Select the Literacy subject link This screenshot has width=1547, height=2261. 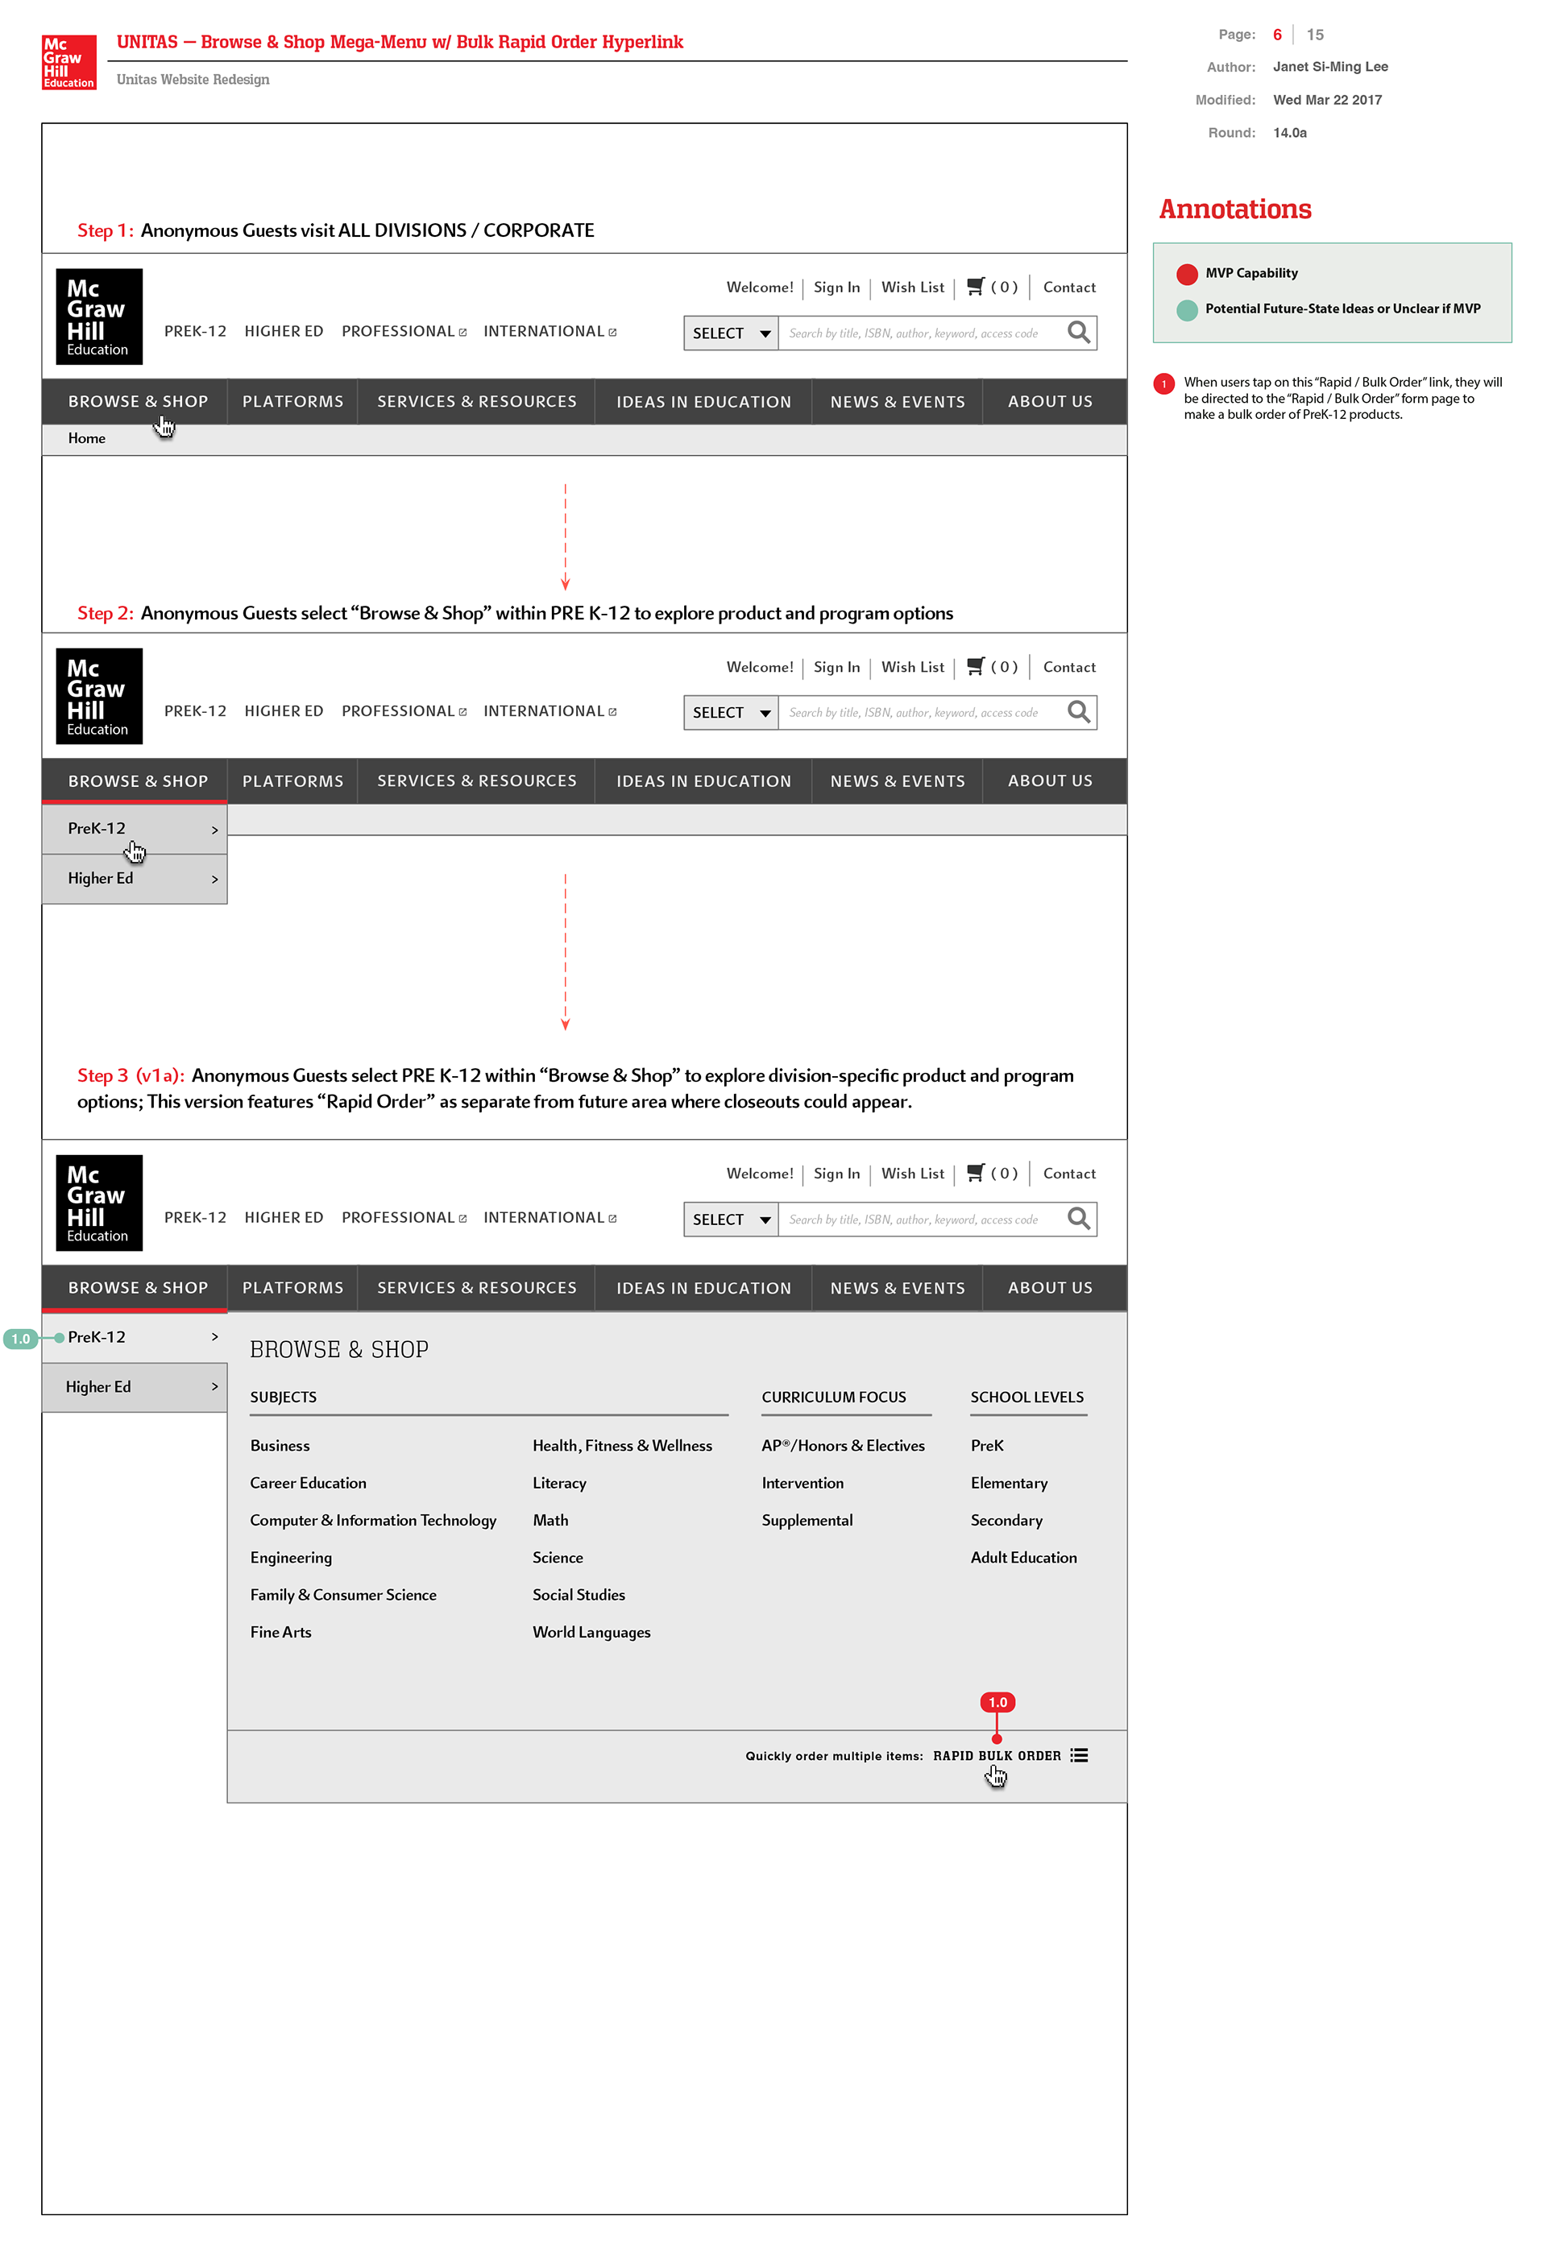click(x=559, y=1484)
